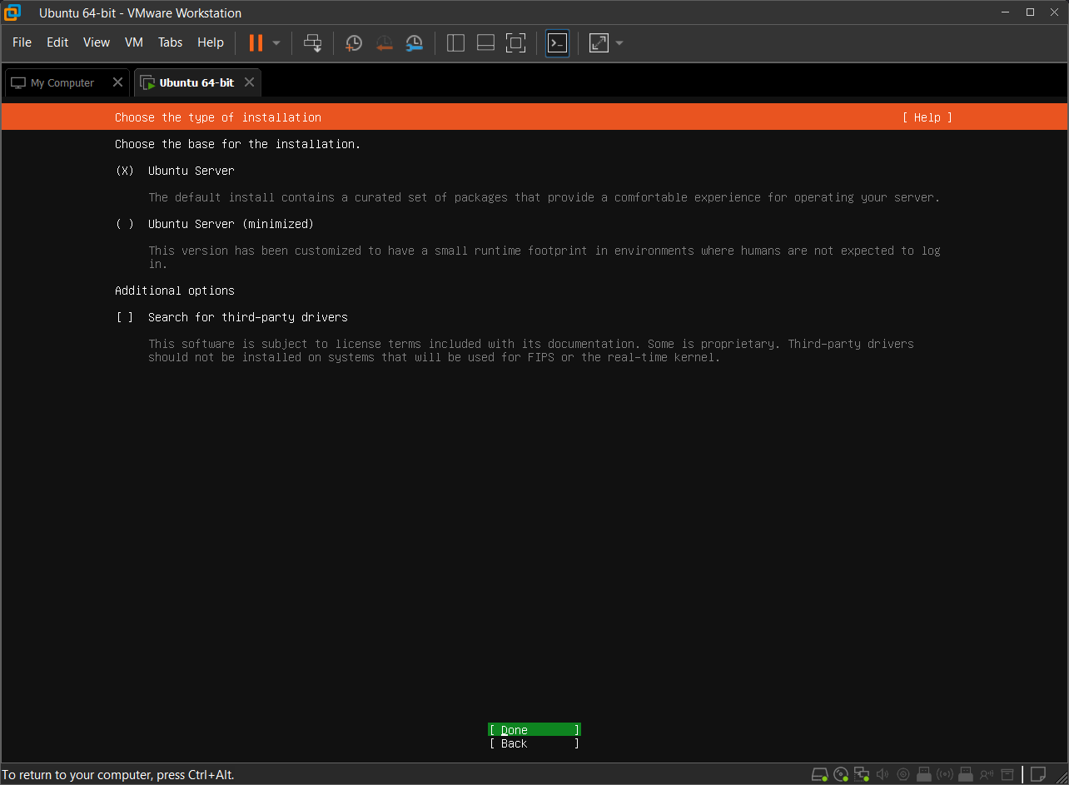Click CD/DVD drive status icon
Image resolution: width=1069 pixels, height=785 pixels.
pos(841,774)
